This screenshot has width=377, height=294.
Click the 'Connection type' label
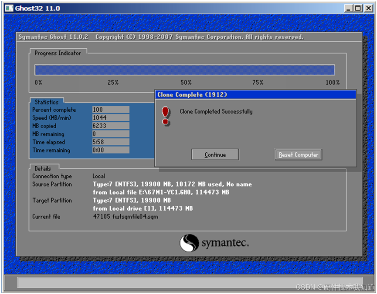point(52,176)
